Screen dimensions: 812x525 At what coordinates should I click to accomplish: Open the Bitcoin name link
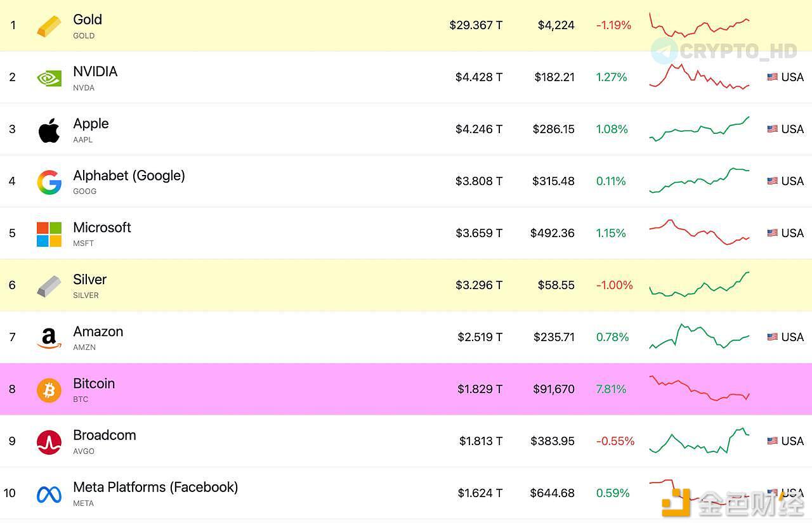click(94, 384)
